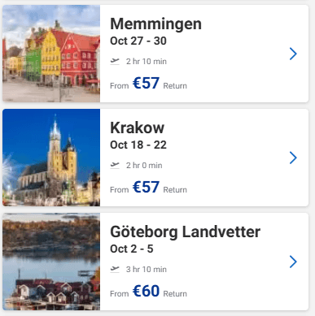This screenshot has height=316, width=315.
Task: Click the plane icon beside 2 hr 0 min
Action: [x=115, y=166]
